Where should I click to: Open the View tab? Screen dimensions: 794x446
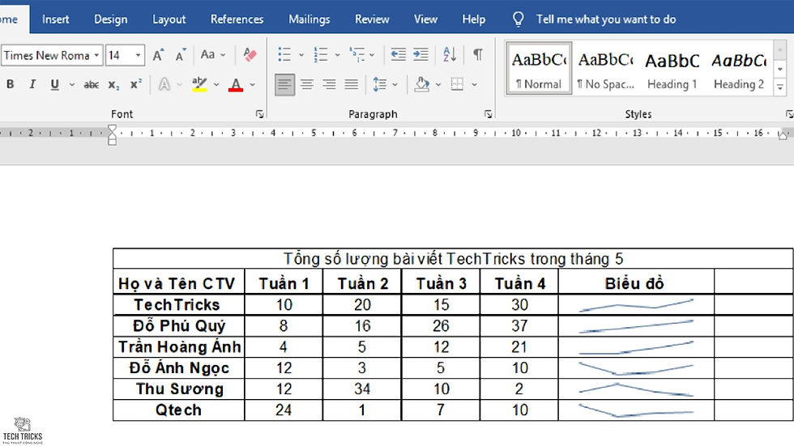426,19
